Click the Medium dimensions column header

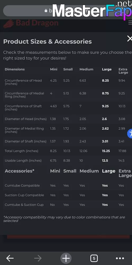coord(87,69)
